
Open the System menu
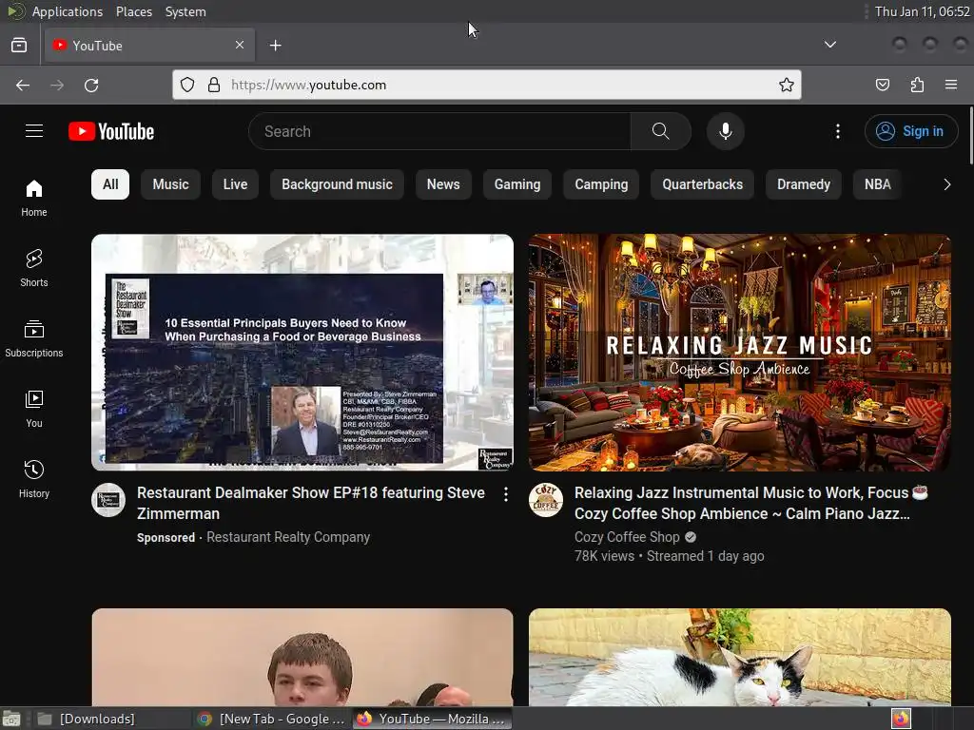pyautogui.click(x=185, y=11)
